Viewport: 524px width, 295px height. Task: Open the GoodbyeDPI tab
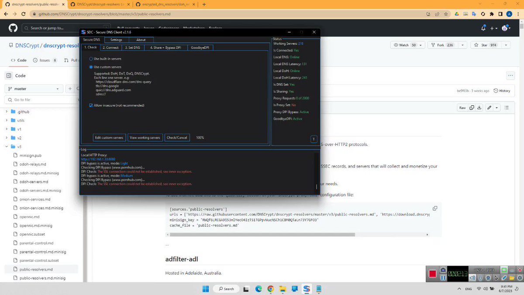tap(200, 47)
